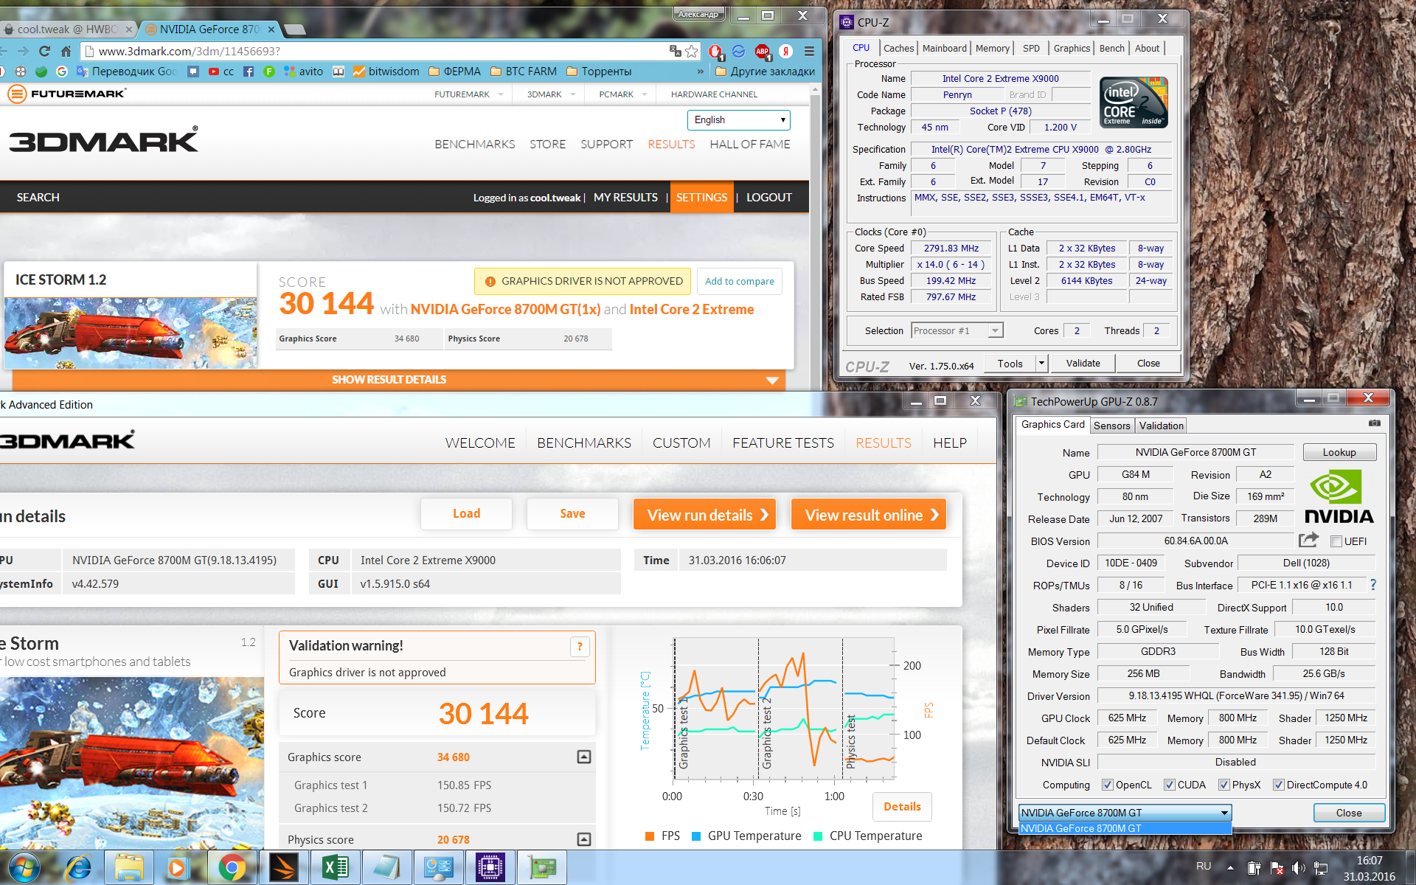Open the Windows Start menu

point(25,867)
